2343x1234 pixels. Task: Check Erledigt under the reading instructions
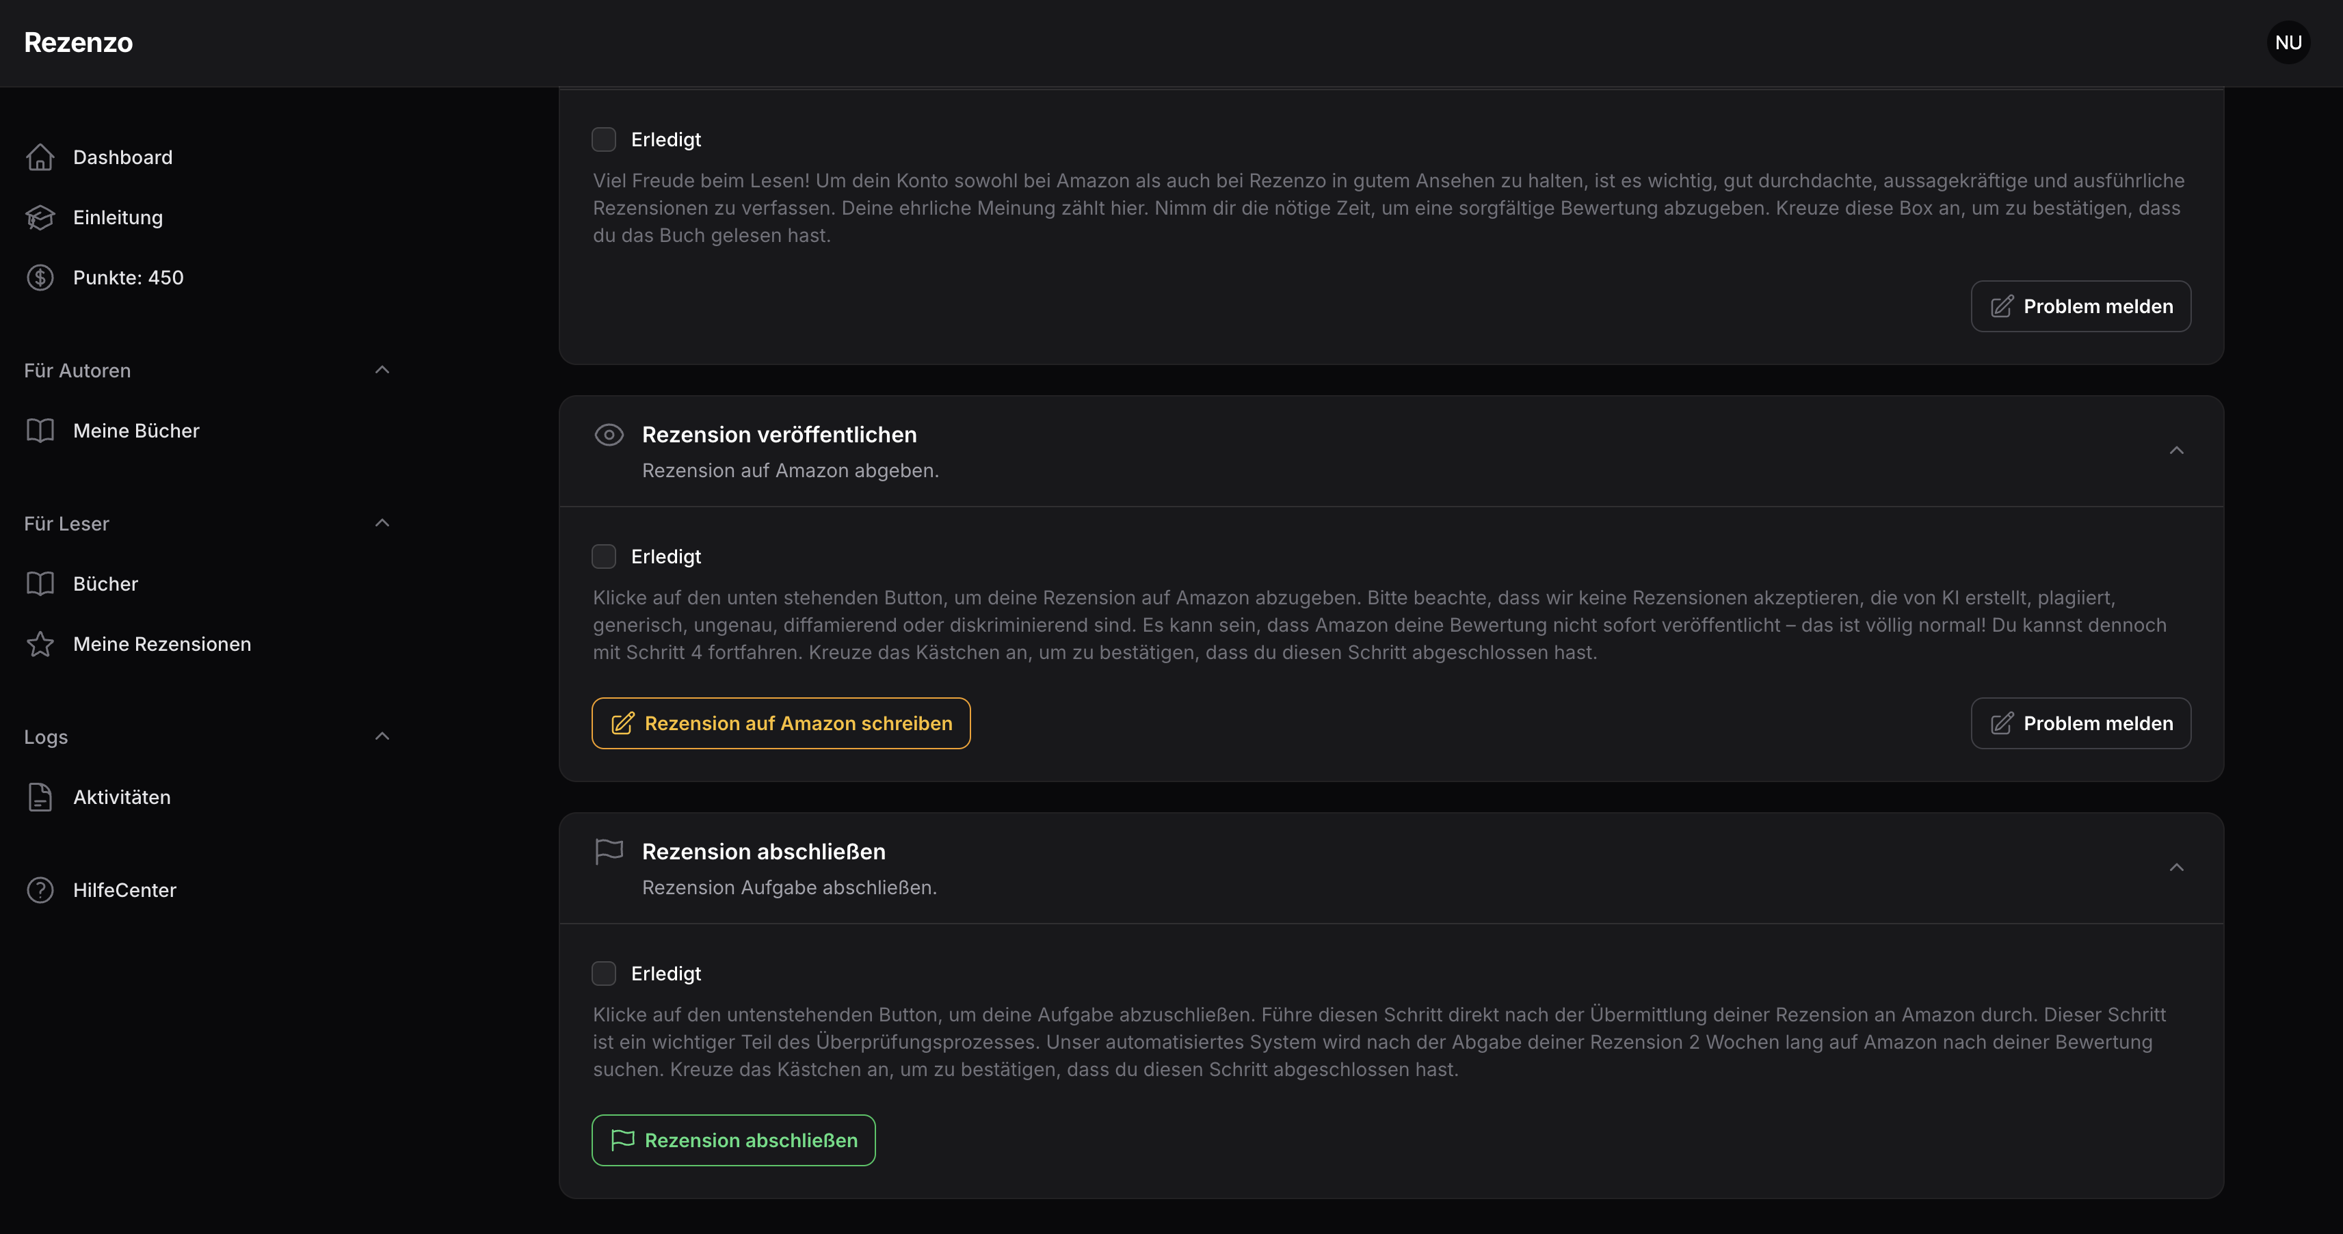604,139
